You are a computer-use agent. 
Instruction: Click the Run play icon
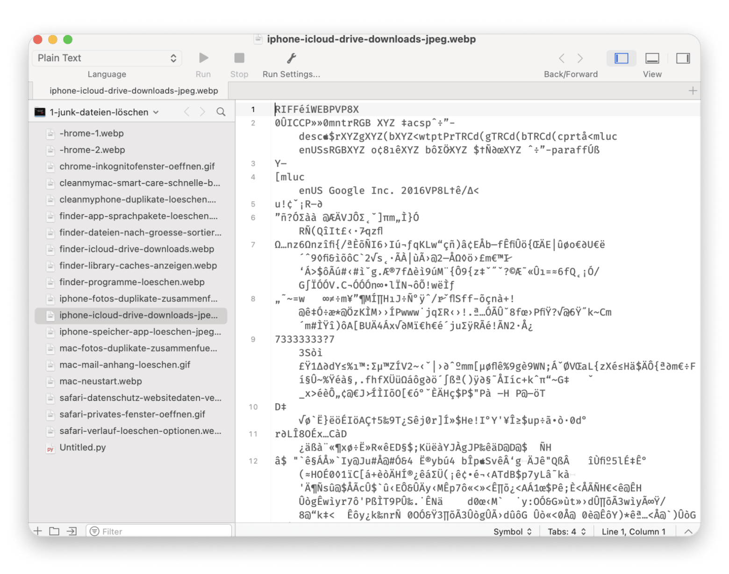(x=203, y=58)
